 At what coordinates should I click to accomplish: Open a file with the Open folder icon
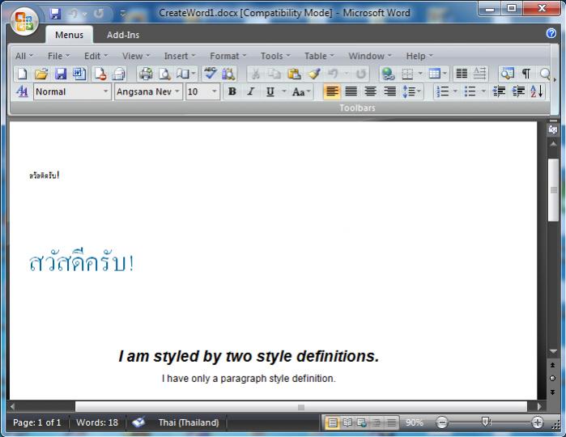[x=41, y=74]
